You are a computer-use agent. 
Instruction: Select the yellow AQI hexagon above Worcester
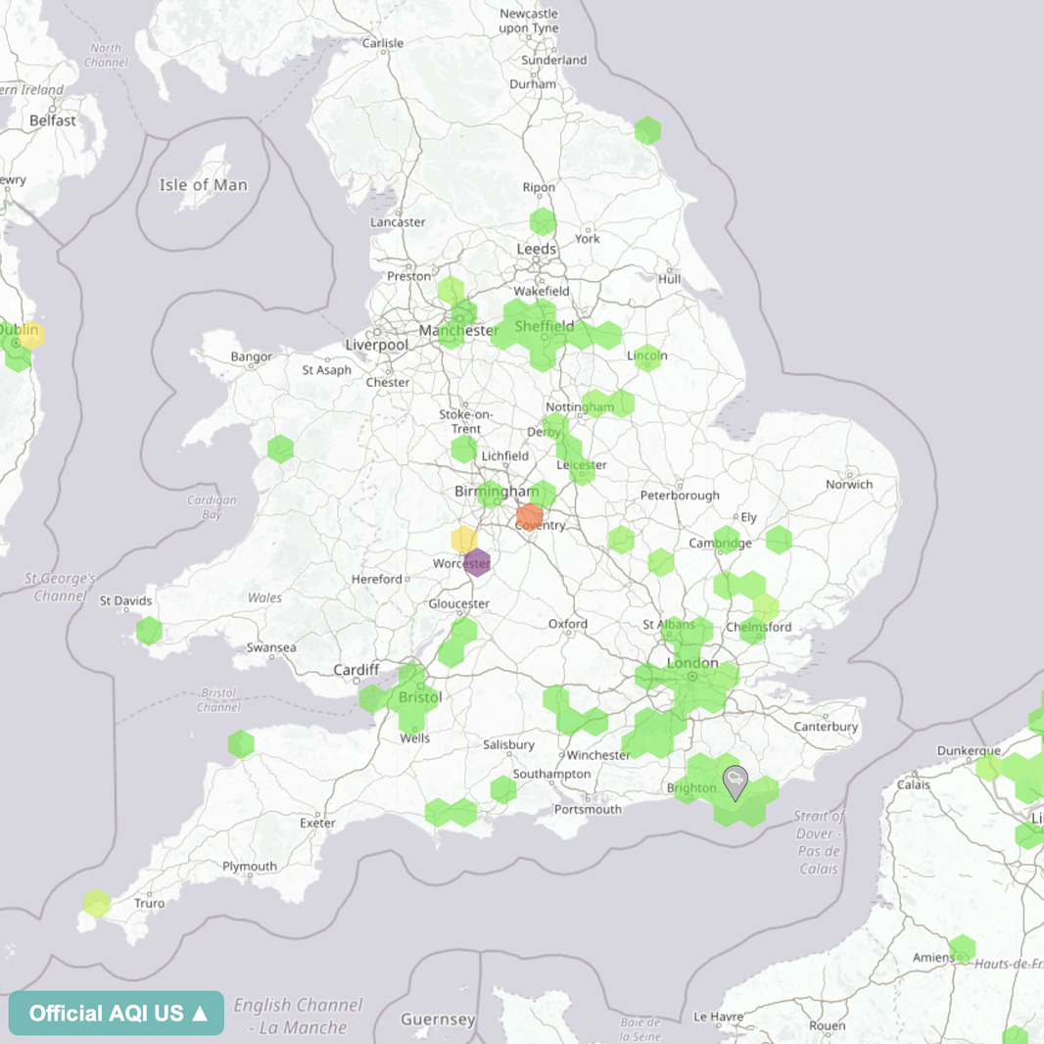(461, 538)
